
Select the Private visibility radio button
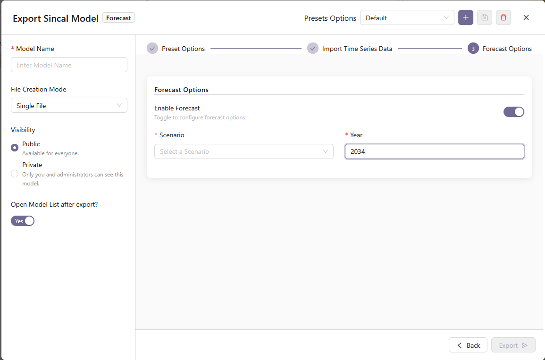click(x=15, y=174)
